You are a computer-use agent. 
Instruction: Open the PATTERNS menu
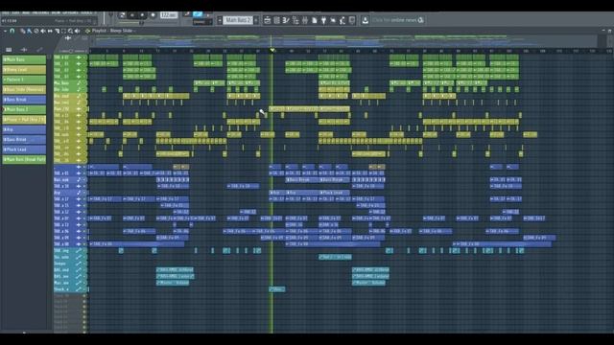tap(40, 12)
